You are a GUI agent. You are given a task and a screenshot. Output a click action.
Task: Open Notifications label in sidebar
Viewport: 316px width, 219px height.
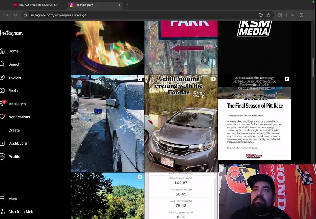(19, 117)
